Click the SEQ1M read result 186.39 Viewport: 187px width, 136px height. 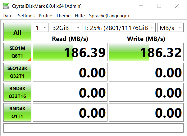(x=70, y=52)
